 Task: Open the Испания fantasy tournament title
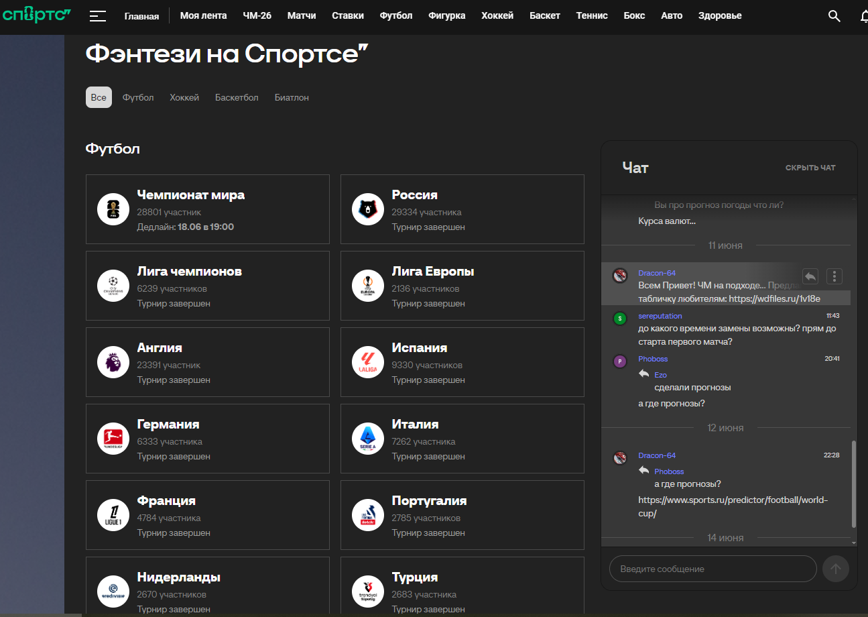(x=420, y=348)
